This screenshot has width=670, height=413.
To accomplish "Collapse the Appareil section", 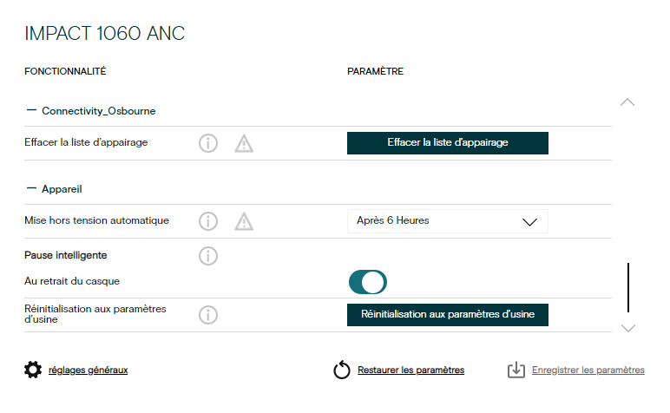I will [32, 187].
